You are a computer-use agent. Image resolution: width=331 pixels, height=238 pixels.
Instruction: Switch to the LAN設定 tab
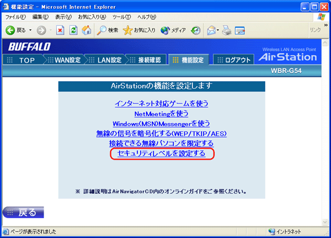tap(105, 60)
